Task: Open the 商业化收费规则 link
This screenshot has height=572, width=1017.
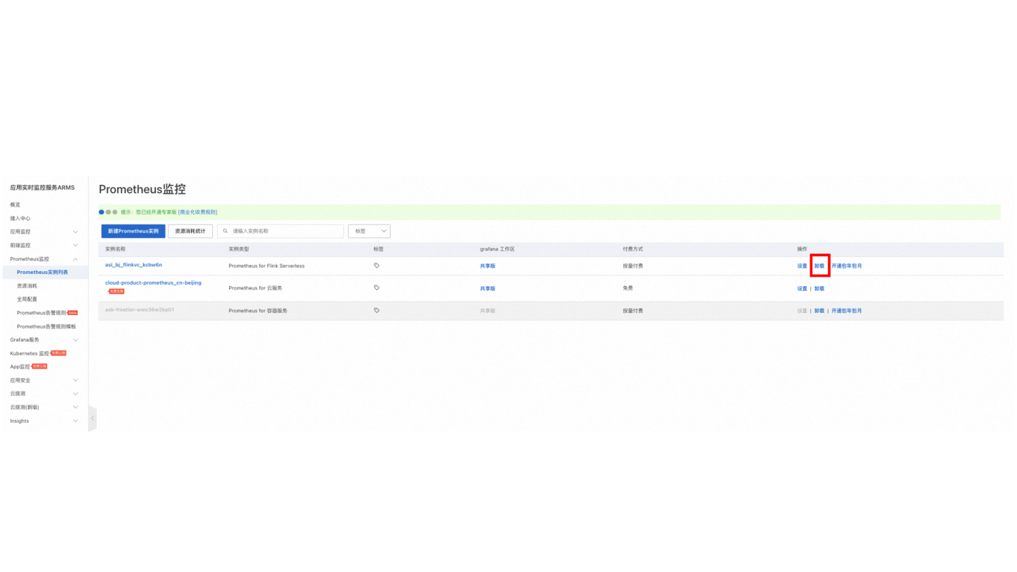Action: point(198,212)
